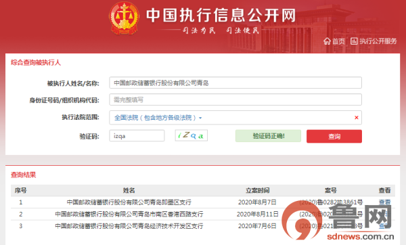Click date 2020年8月7日 cell
This screenshot has height=245, width=406.
click(257, 202)
